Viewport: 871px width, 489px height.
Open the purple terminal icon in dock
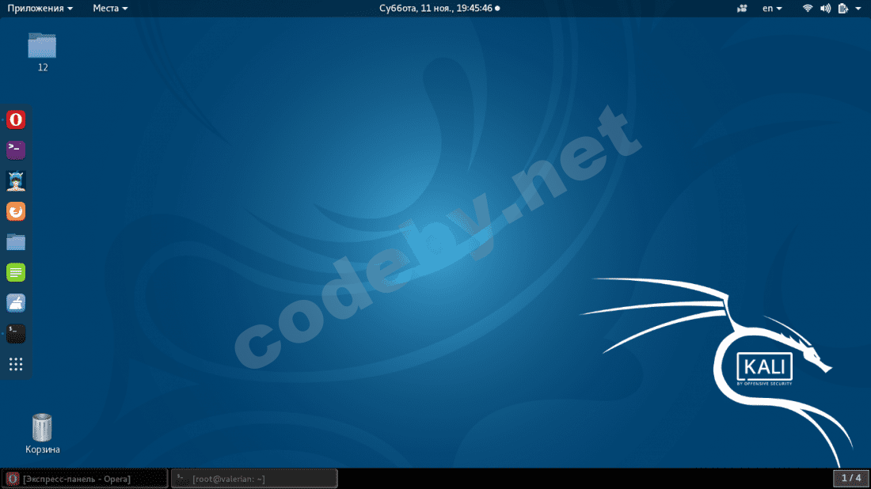(16, 150)
